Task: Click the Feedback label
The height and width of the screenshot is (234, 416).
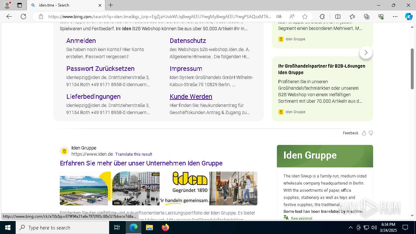Action: (x=350, y=133)
